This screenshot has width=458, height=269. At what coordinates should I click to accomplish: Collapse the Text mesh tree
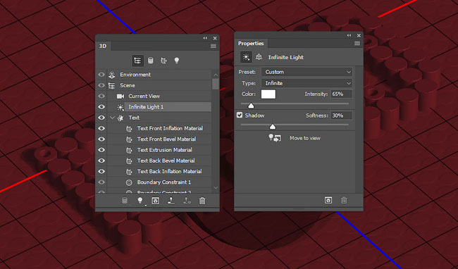112,118
